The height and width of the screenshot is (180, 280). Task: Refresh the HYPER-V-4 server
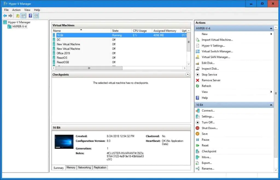pyautogui.click(x=206, y=86)
